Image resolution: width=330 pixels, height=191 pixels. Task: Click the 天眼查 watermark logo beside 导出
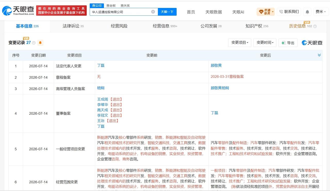[x=312, y=43]
